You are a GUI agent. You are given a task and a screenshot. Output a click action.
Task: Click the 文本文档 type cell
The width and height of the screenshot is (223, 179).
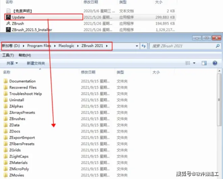126,11
